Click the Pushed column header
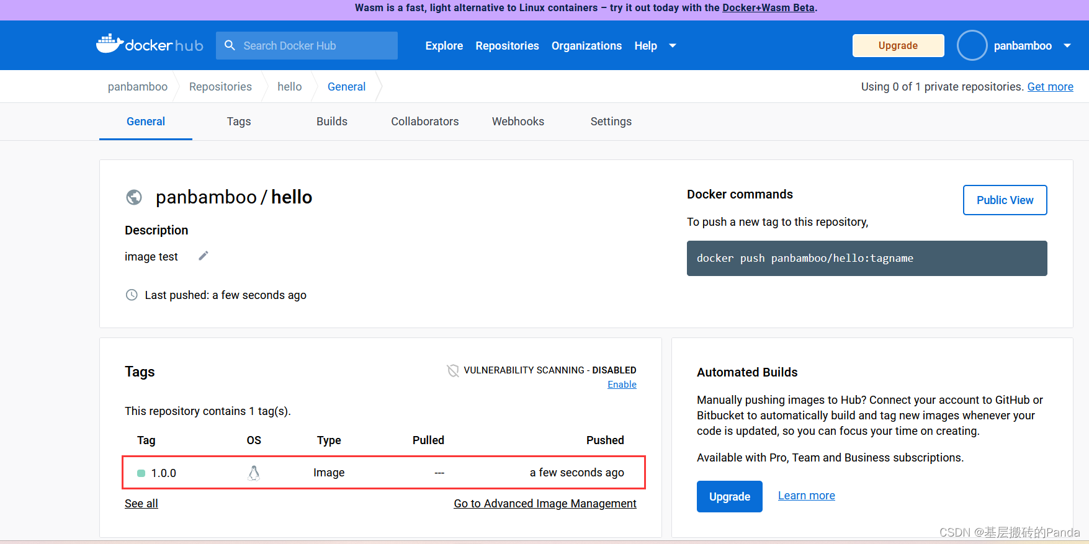 (x=605, y=440)
